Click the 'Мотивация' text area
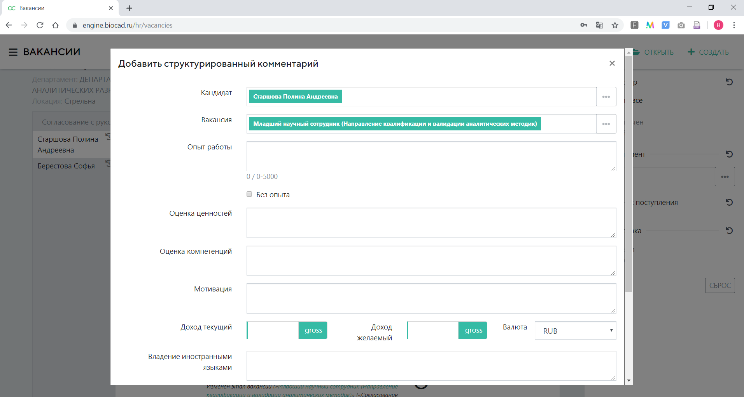Image resolution: width=744 pixels, height=397 pixels. coord(431,298)
